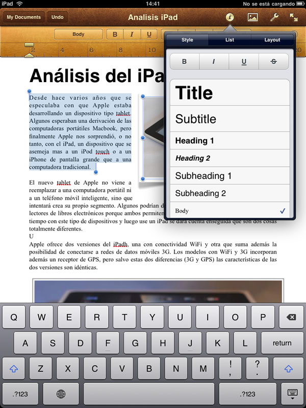Screen dimensions: 306x408
Task: Tap the document title Analisis iPad
Action: click(x=152, y=17)
